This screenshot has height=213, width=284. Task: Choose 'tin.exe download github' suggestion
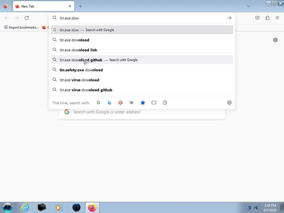click(142, 60)
